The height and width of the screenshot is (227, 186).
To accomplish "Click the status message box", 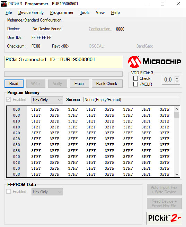I will click(x=63, y=62).
